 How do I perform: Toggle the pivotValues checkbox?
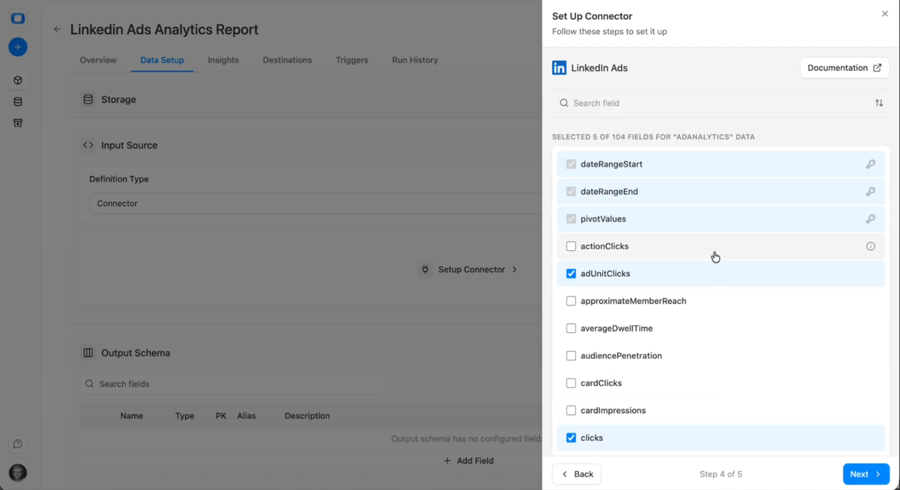(571, 219)
